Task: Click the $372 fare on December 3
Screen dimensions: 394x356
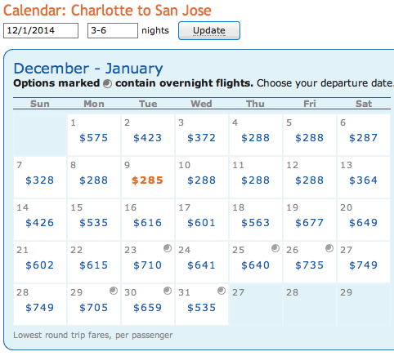Action: tap(201, 138)
